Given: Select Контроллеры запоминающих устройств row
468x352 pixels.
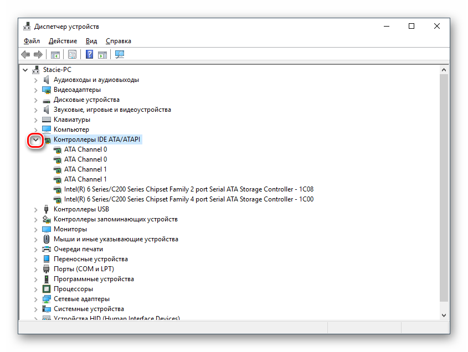Looking at the screenshot, I should point(116,219).
